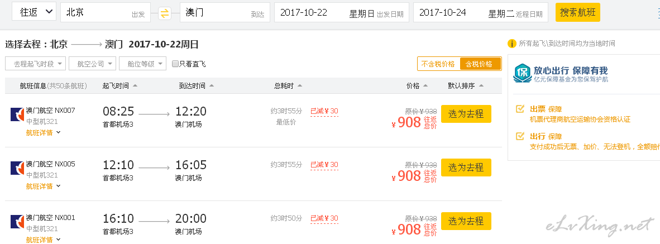The image size is (660, 244).
Task: Swap departure and arrival cities icon
Action: (165, 13)
